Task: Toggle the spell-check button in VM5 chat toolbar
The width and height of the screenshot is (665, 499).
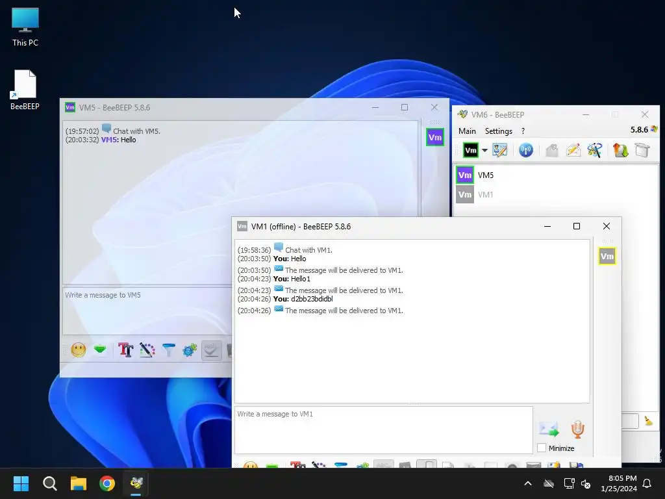Action: point(211,350)
